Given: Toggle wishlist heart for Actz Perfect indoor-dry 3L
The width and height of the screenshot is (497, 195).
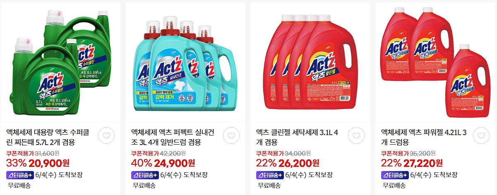Looking at the screenshot, I should [x=231, y=136].
